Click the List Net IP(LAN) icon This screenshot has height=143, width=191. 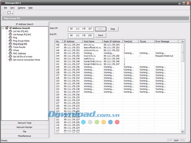10,31
